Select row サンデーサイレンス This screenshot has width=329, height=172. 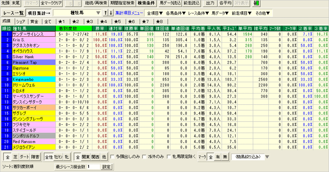(34, 34)
